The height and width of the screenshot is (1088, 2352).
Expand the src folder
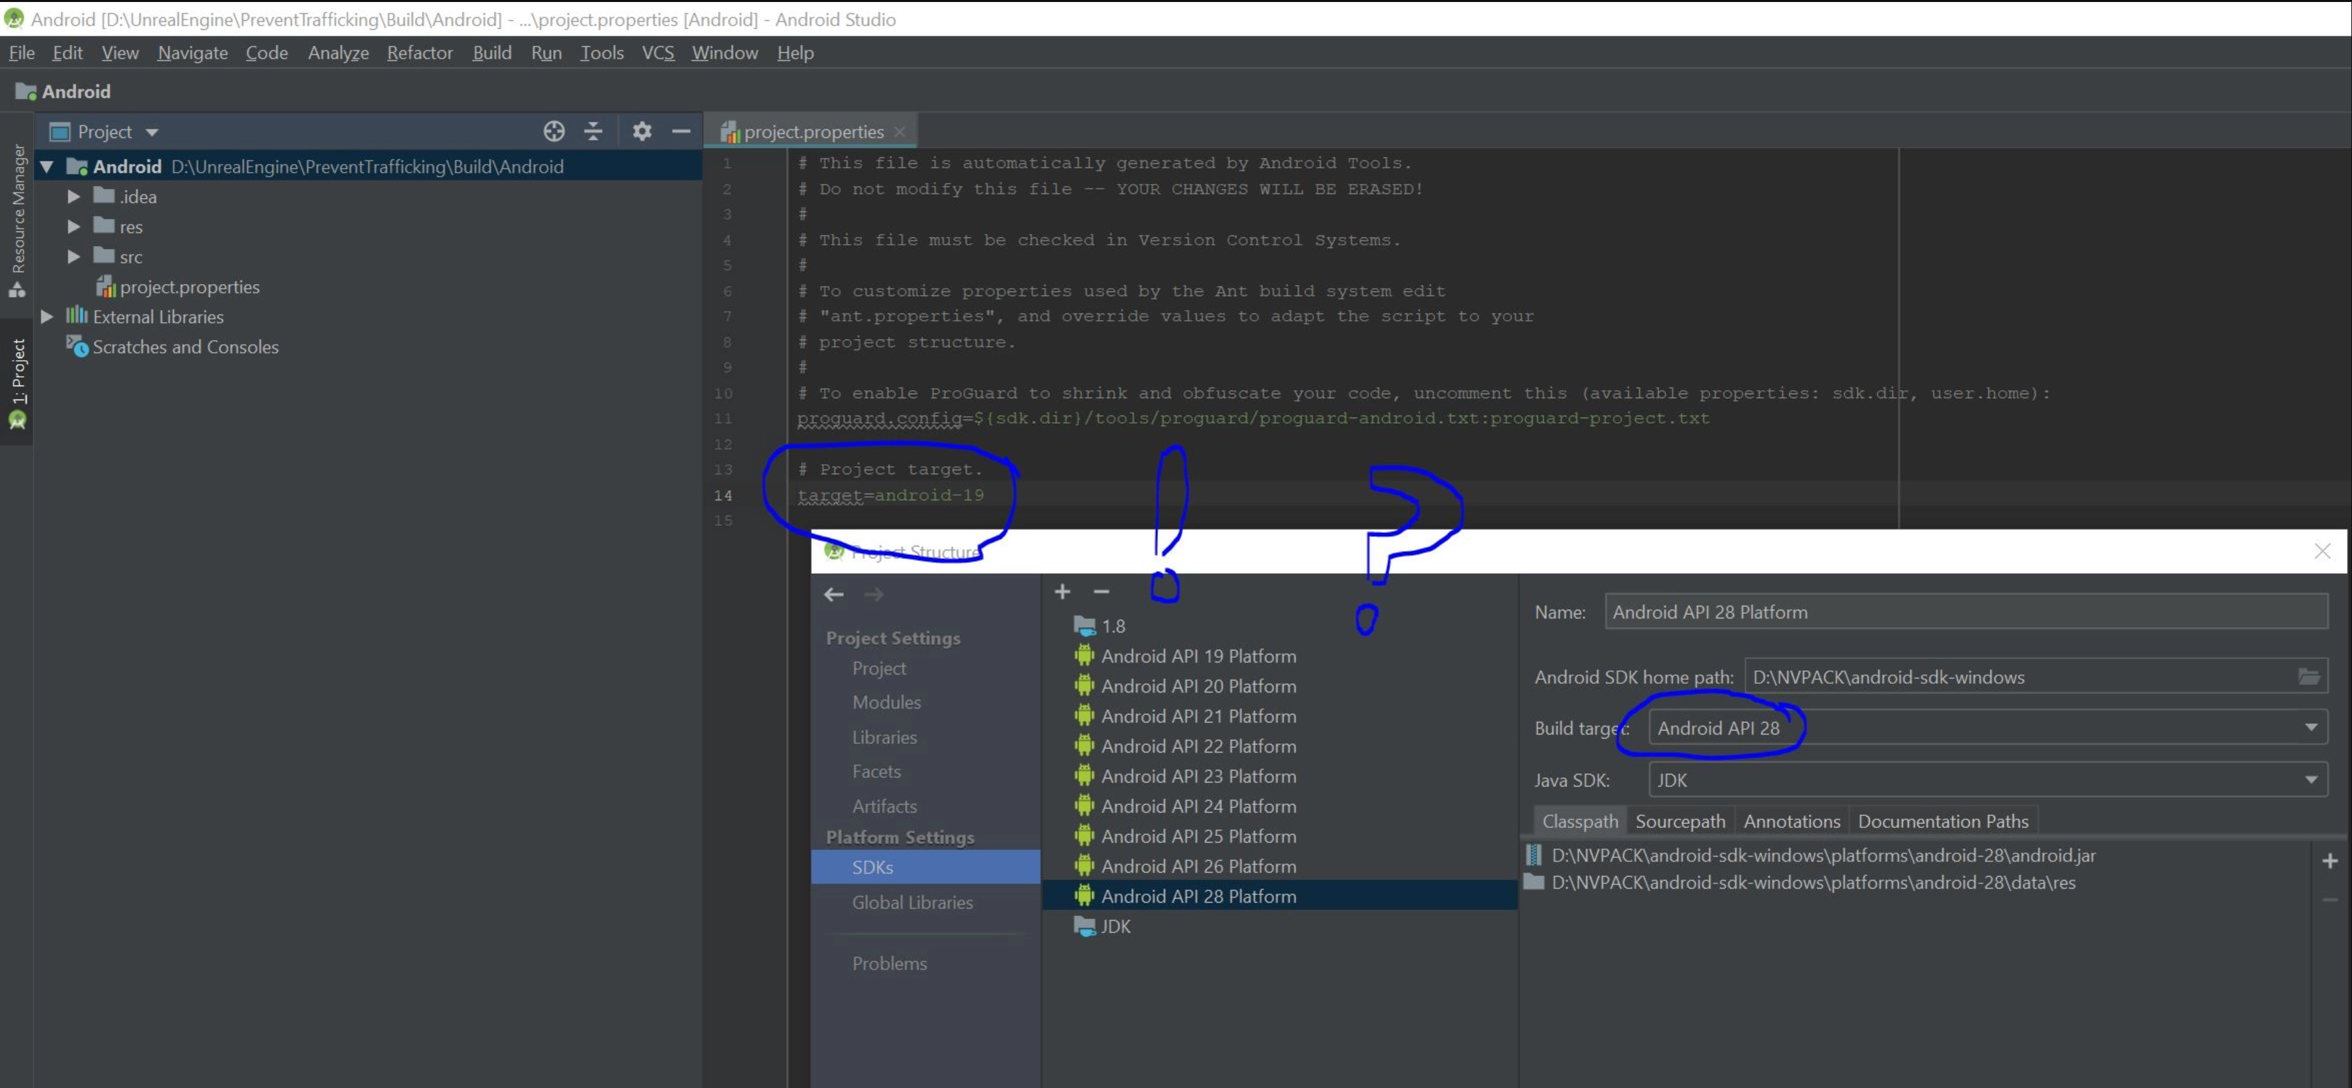point(74,256)
